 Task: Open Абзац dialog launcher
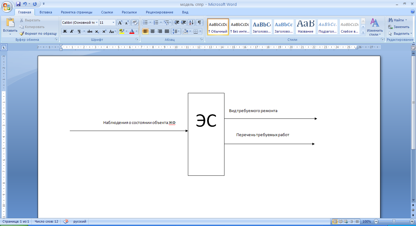[202, 40]
